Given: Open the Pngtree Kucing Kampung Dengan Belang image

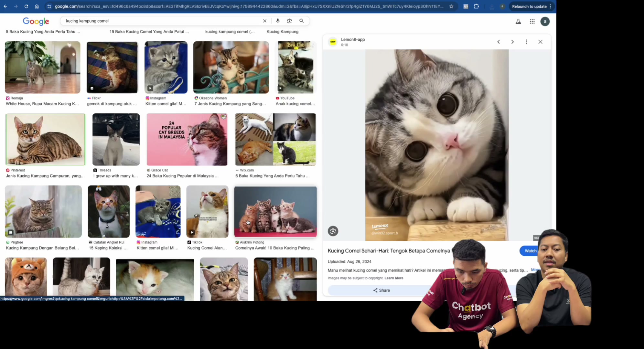Looking at the screenshot, I should tap(43, 211).
